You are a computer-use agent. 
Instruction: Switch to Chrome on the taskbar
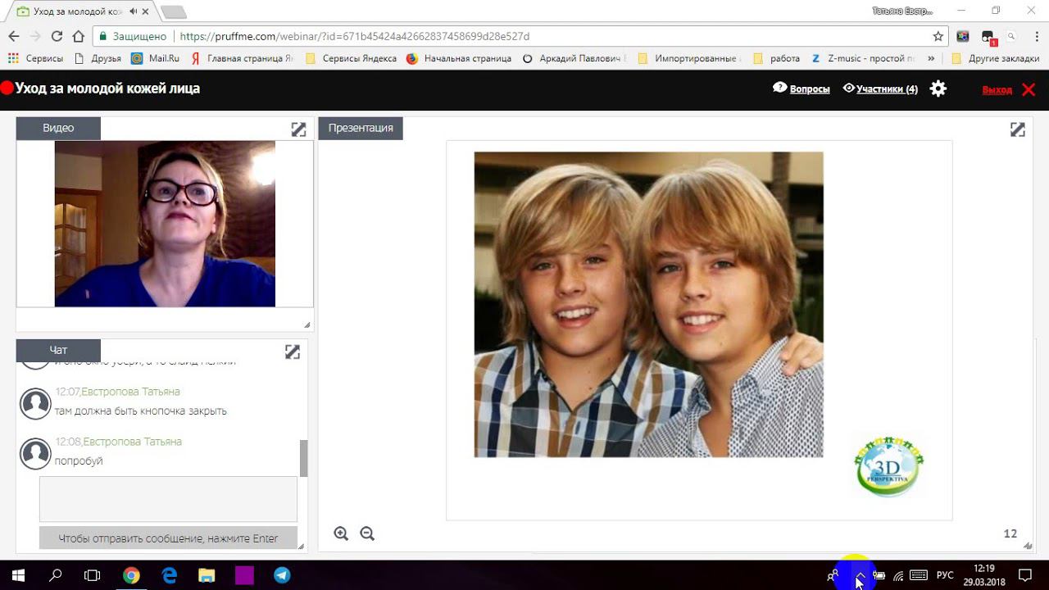pyautogui.click(x=131, y=575)
